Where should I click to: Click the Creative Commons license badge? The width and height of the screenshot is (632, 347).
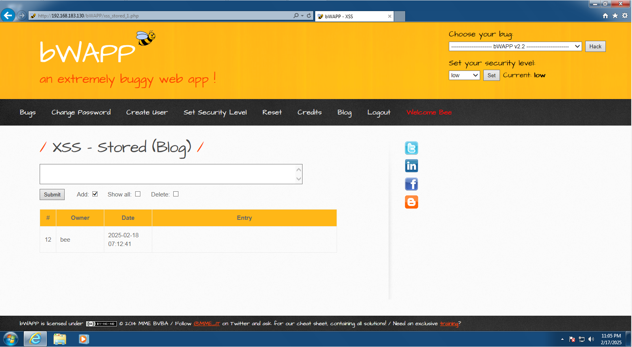102,324
